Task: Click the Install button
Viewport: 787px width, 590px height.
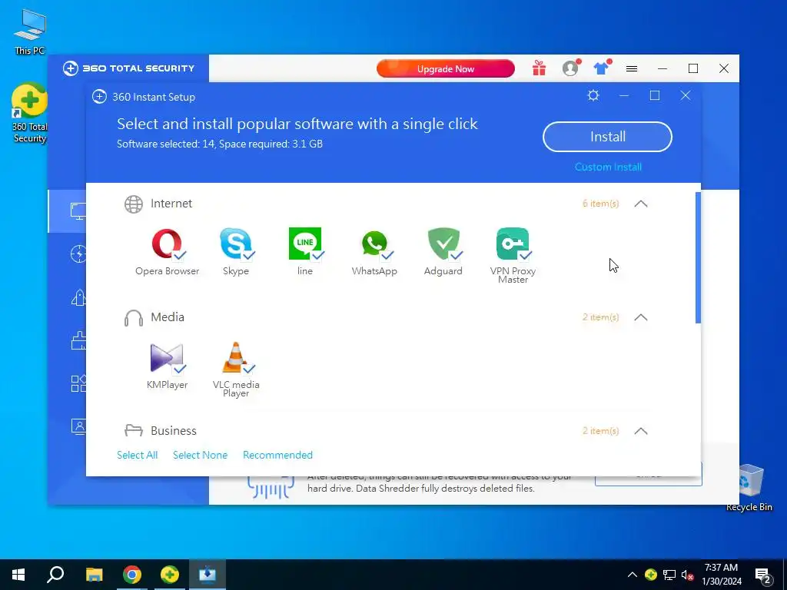Action: [x=607, y=137]
